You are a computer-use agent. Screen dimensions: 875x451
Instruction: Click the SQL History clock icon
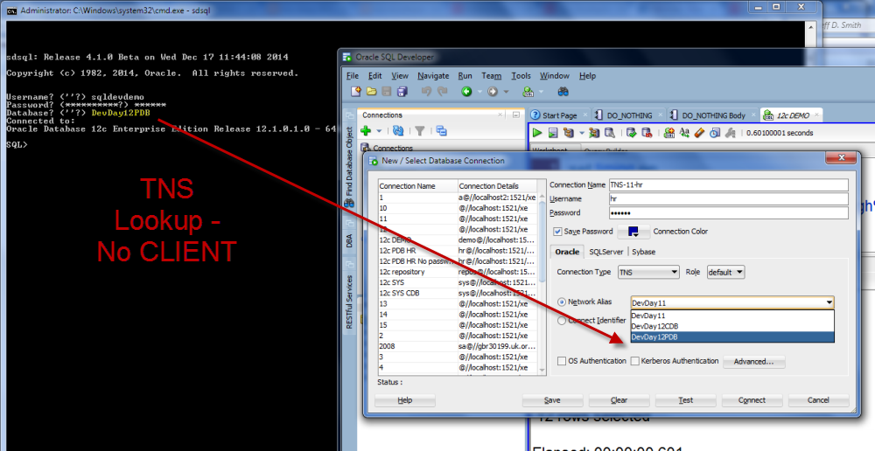715,133
